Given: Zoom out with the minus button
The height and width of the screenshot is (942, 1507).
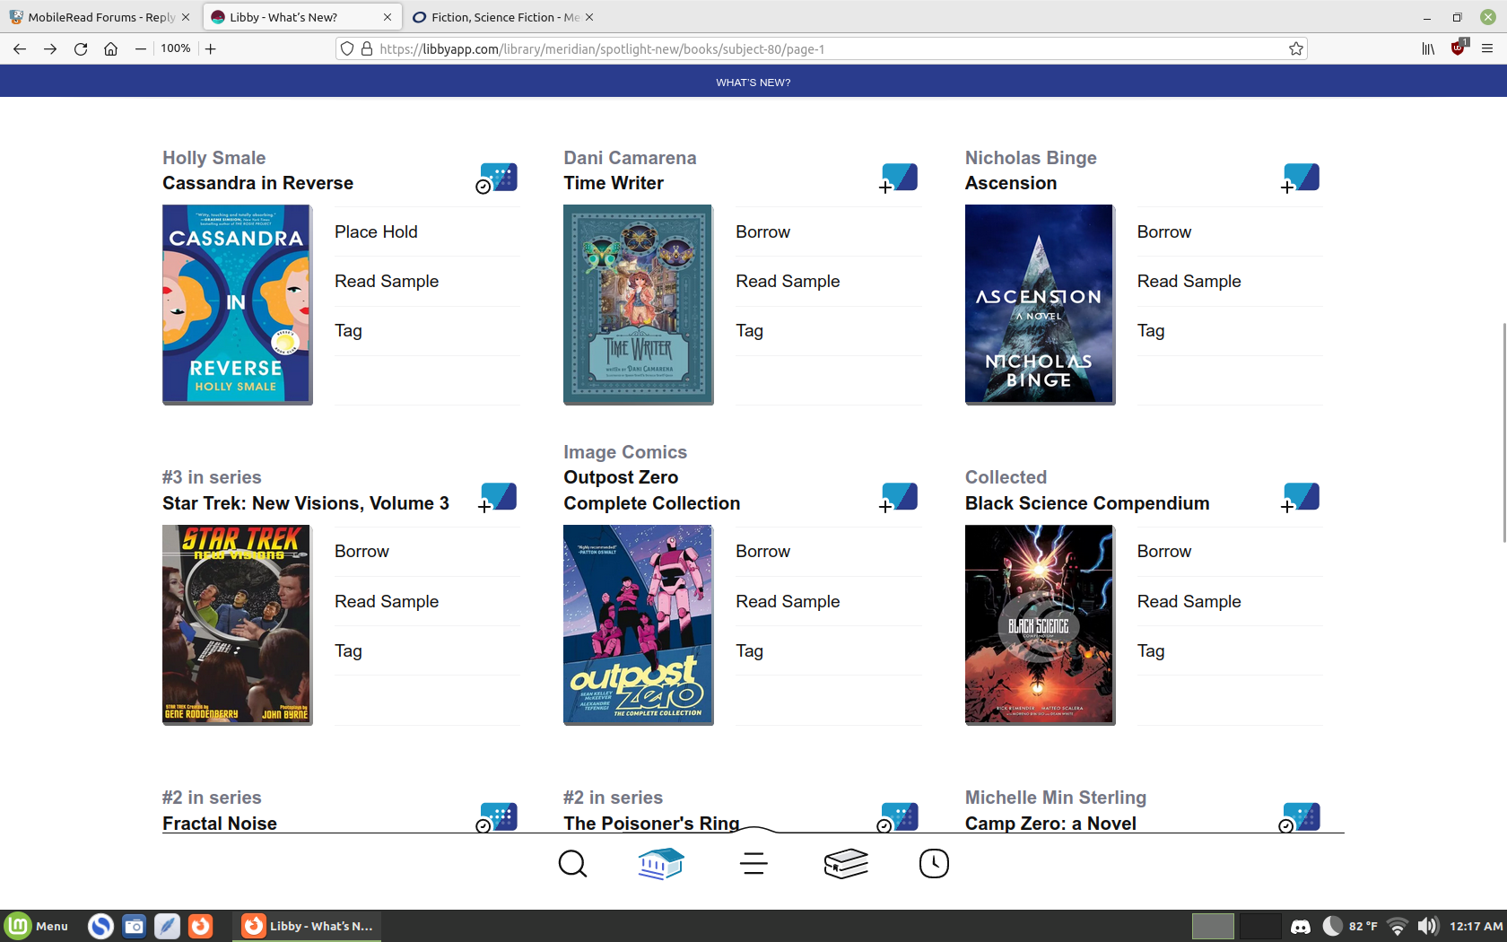Looking at the screenshot, I should click(141, 49).
